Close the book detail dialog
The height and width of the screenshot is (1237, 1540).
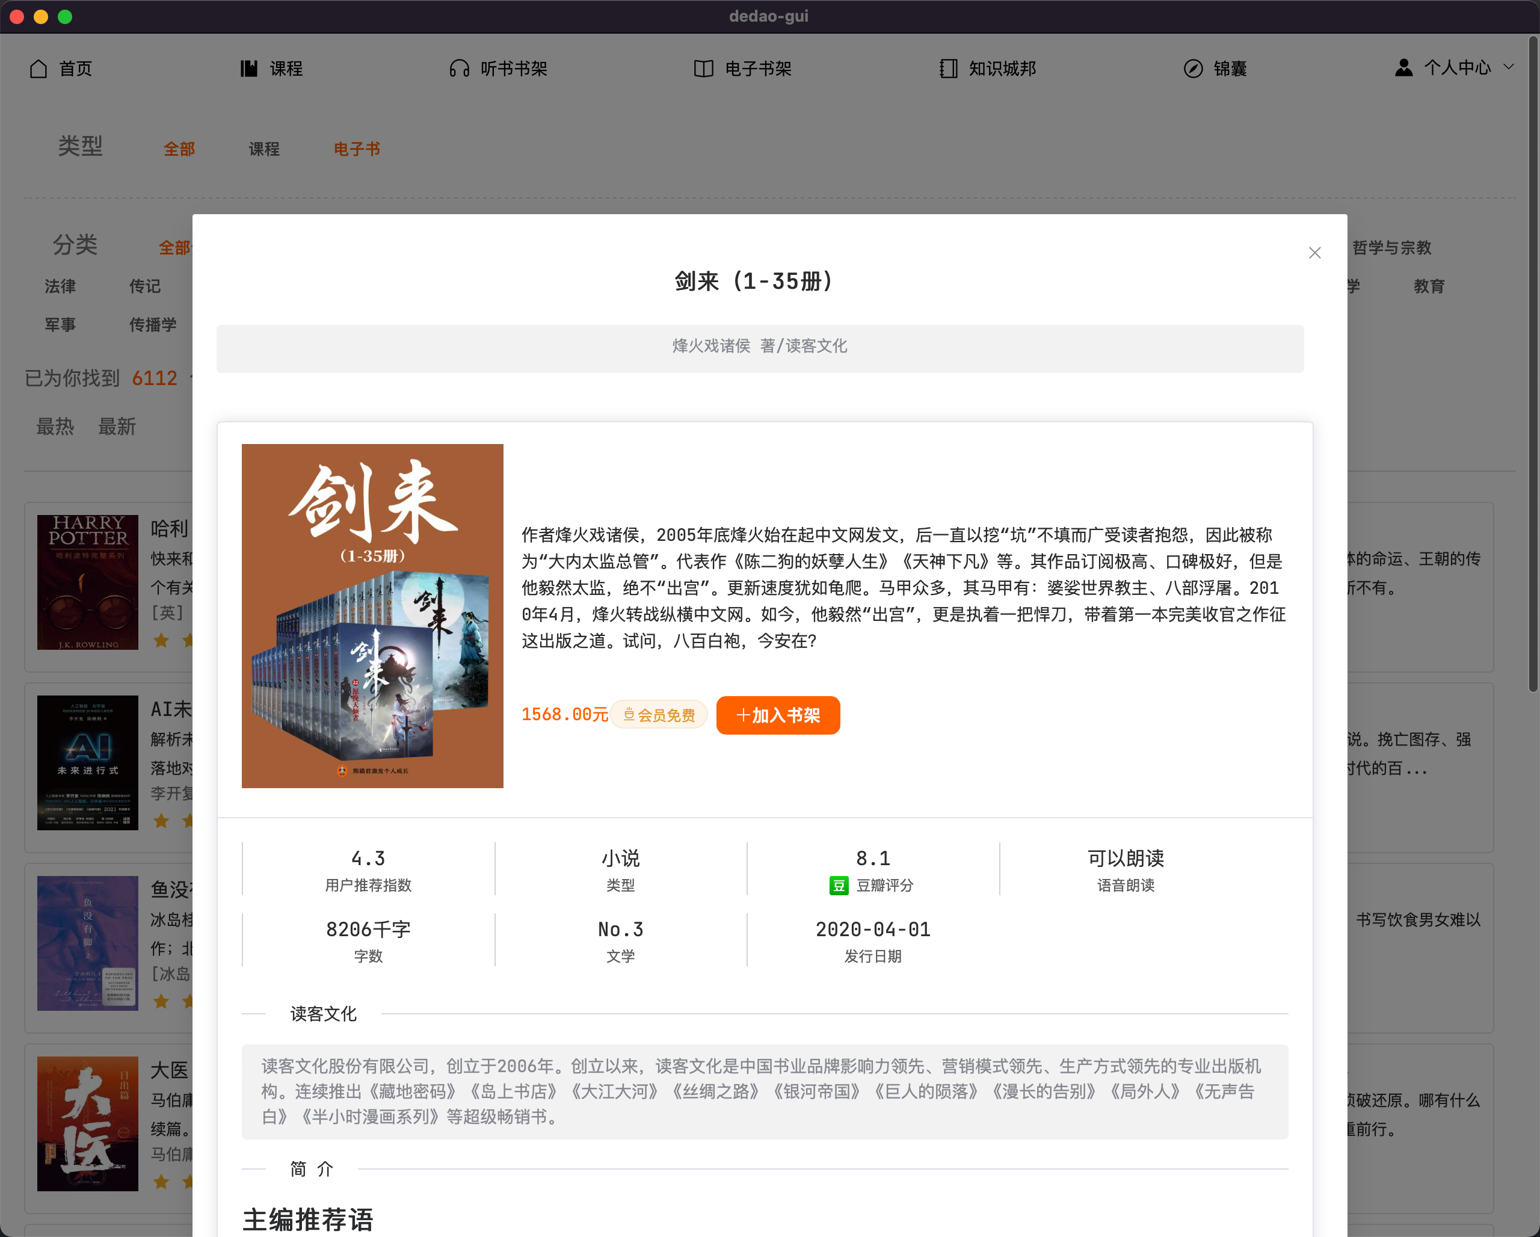click(1314, 253)
